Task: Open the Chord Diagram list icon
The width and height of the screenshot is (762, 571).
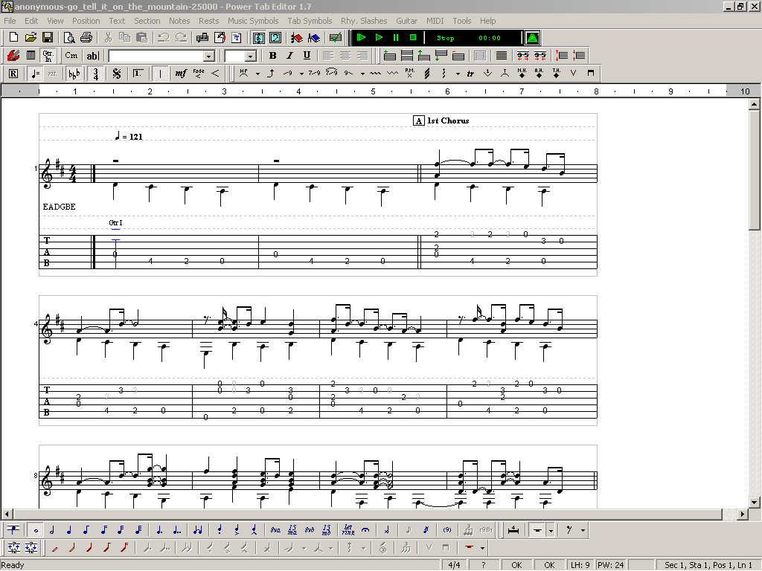Action: [x=31, y=55]
